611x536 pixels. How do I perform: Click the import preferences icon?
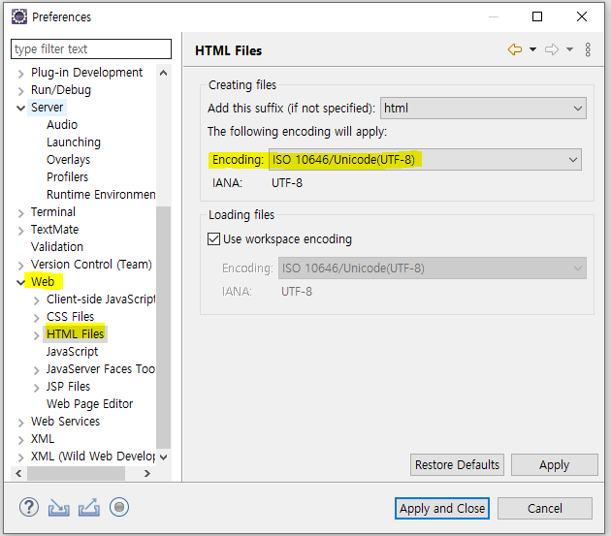pyautogui.click(x=59, y=508)
